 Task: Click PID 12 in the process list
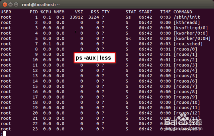35,71
